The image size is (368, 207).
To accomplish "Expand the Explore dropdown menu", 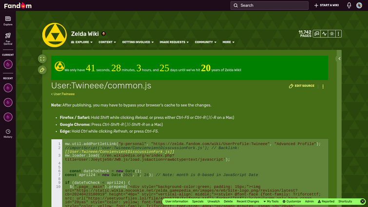I will 82,42.
